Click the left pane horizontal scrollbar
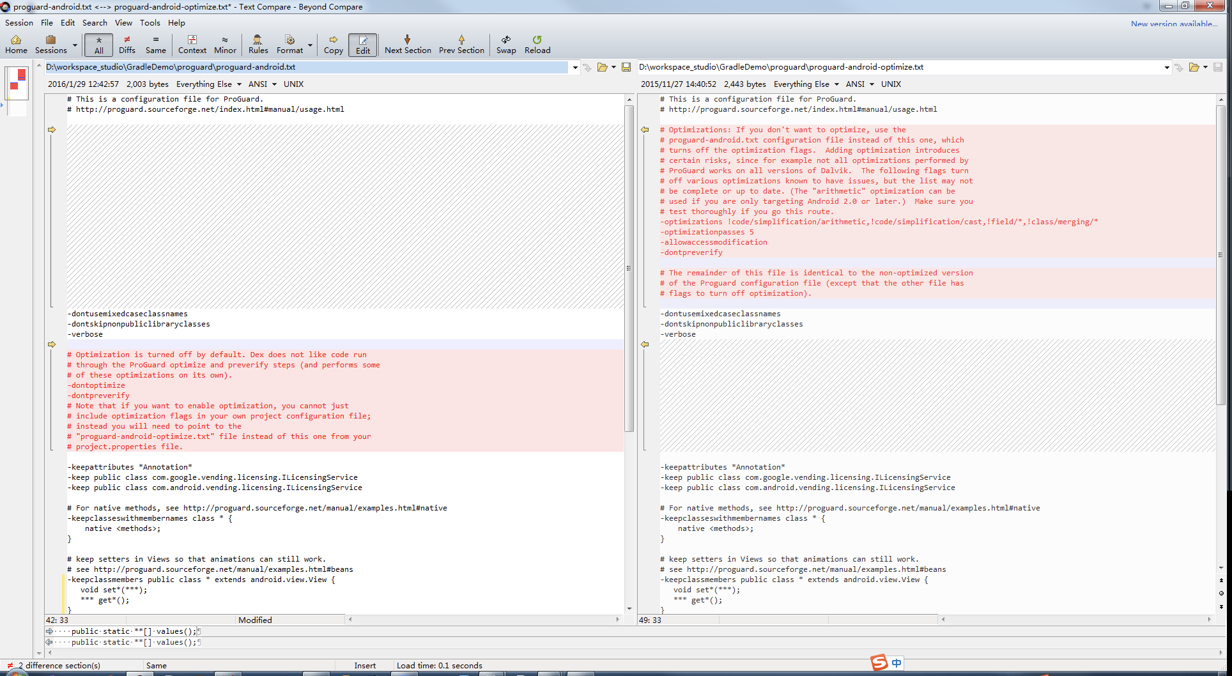Viewport: 1232px width, 676px height. [x=484, y=619]
